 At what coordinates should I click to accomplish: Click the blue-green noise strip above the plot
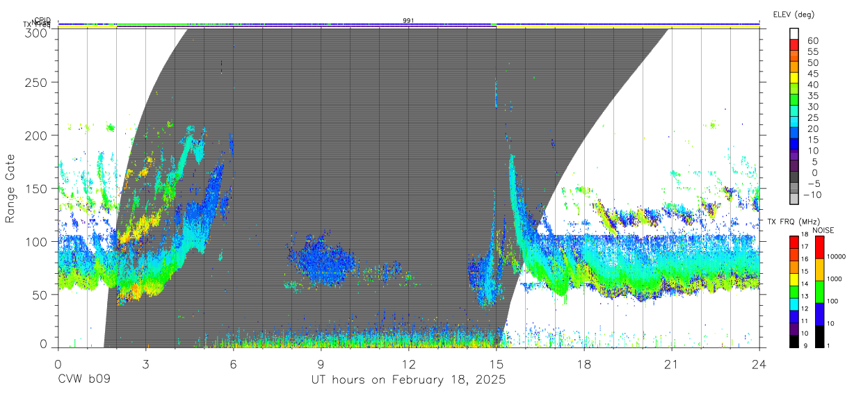pyautogui.click(x=408, y=23)
